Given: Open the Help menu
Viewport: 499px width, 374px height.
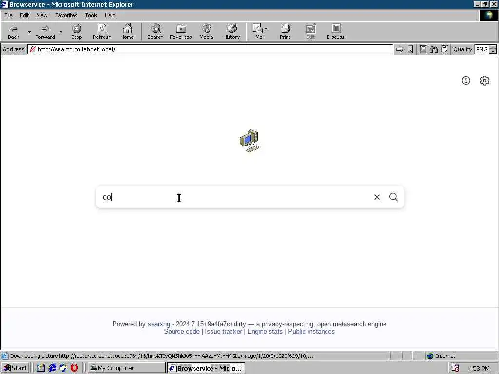Looking at the screenshot, I should click(110, 15).
